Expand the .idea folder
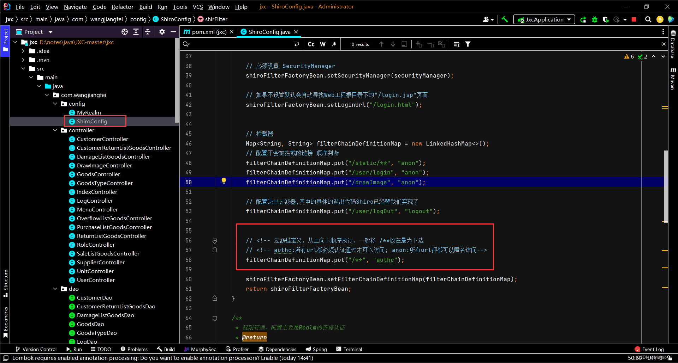Screen dimensions: 678x363 point(23,51)
